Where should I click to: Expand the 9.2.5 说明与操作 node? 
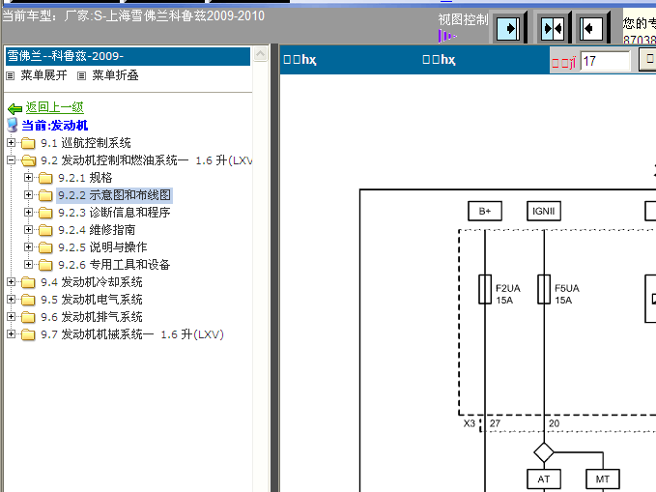pyautogui.click(x=28, y=247)
